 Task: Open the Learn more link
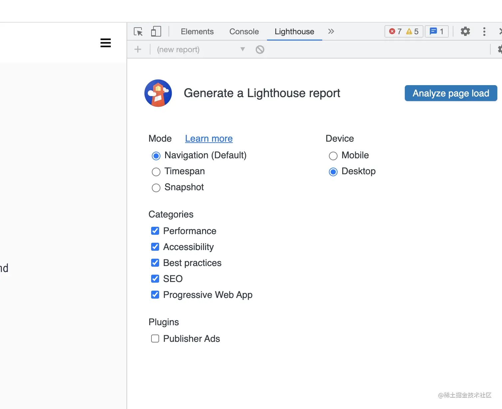[x=209, y=138]
